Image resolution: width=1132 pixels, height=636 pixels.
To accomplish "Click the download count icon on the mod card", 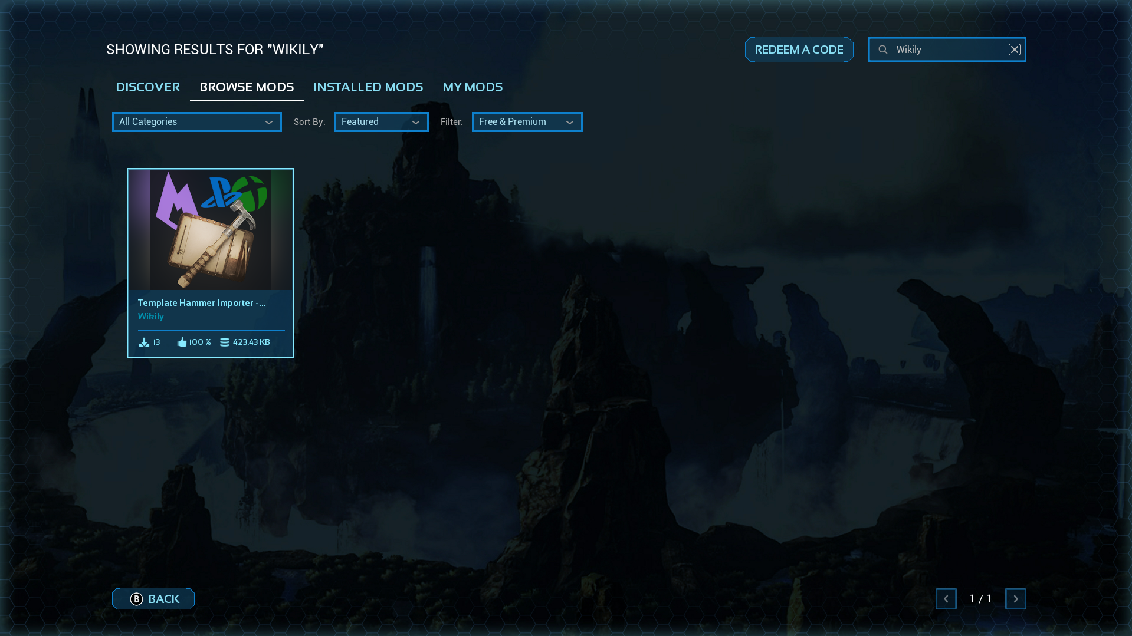I will pos(143,342).
